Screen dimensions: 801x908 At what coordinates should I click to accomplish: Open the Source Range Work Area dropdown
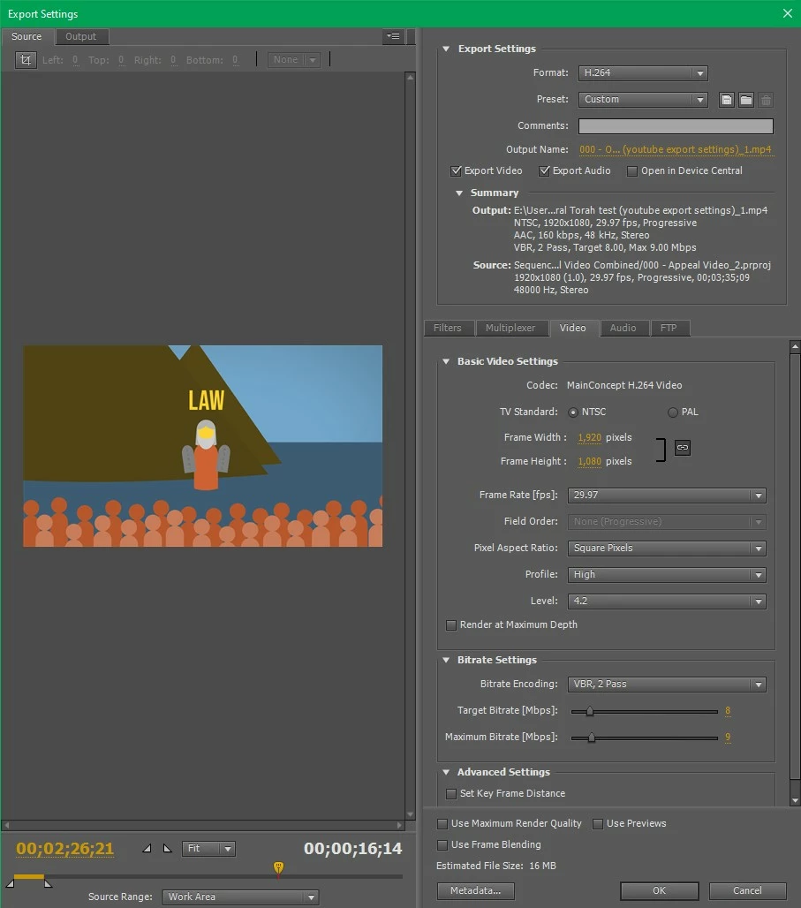point(240,897)
